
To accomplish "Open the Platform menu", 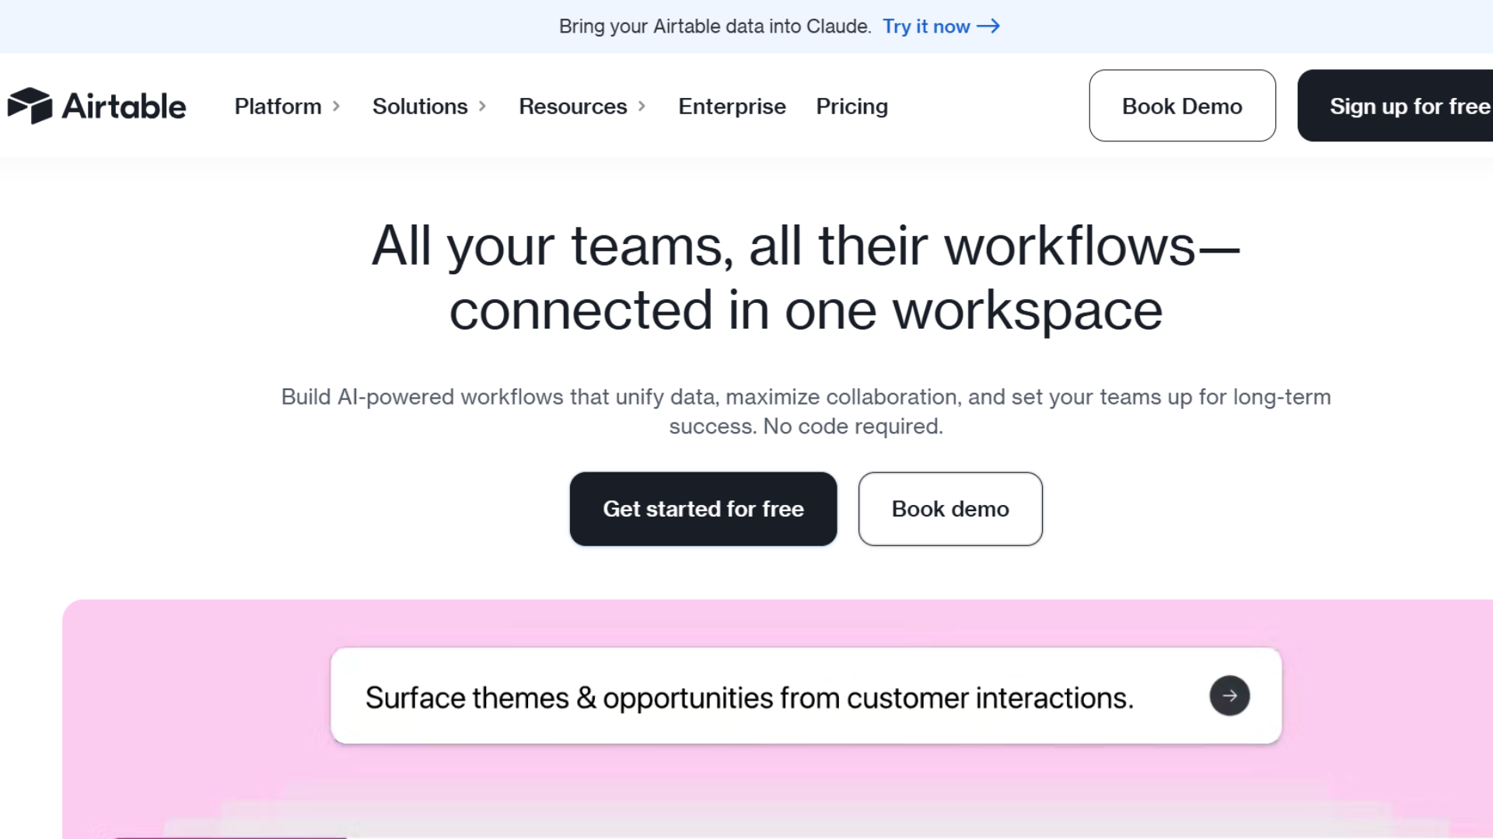I will tap(278, 106).
